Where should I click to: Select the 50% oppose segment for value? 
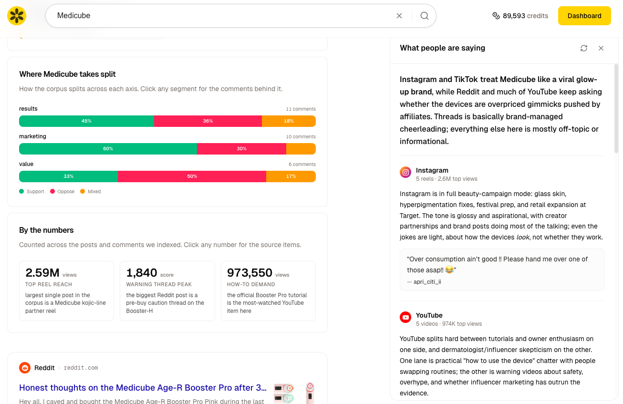click(192, 176)
